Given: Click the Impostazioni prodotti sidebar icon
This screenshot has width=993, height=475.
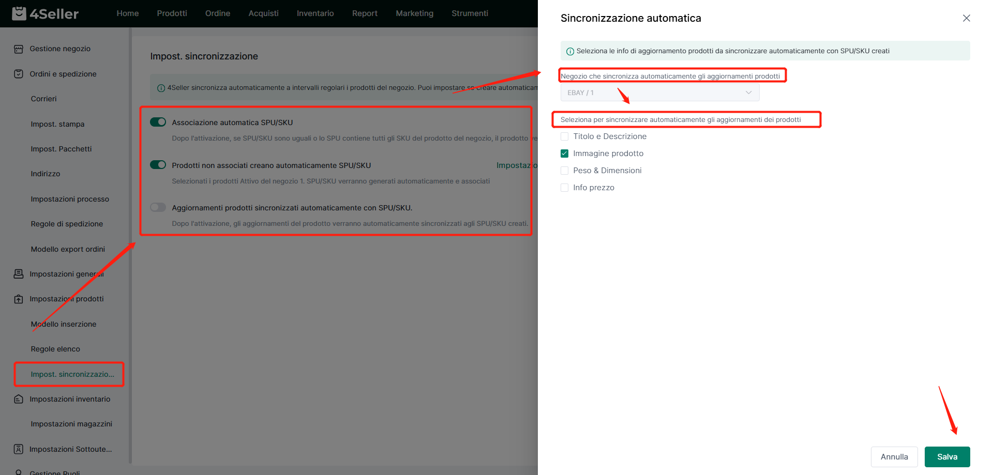Looking at the screenshot, I should coord(19,299).
